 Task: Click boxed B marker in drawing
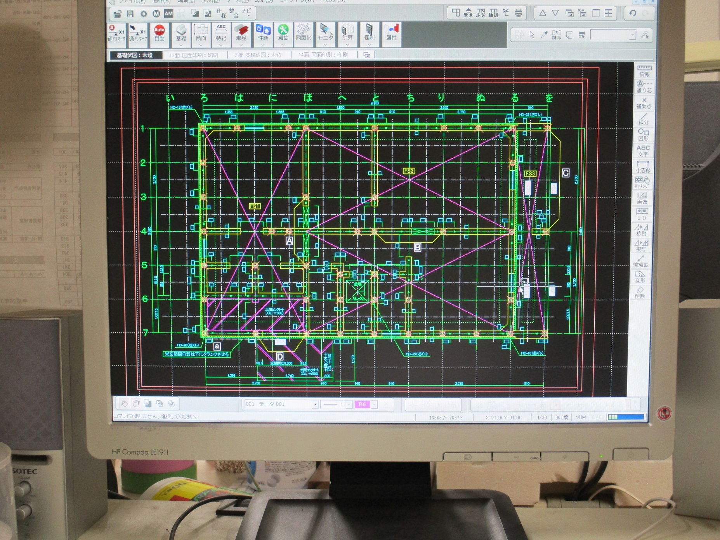[418, 247]
